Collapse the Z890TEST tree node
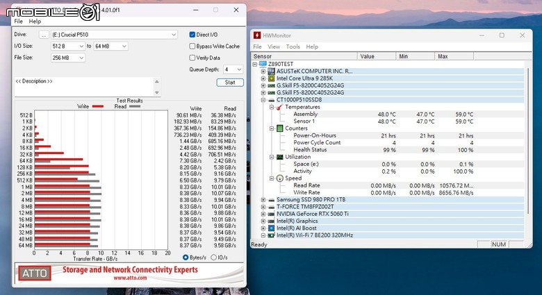This screenshot has height=295, width=542. pos(255,65)
